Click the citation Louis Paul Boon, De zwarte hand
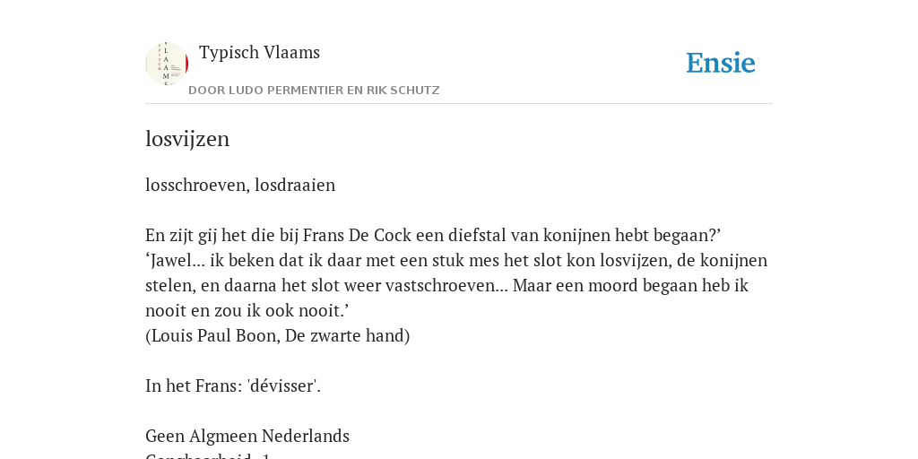918x459 pixels. coord(278,336)
